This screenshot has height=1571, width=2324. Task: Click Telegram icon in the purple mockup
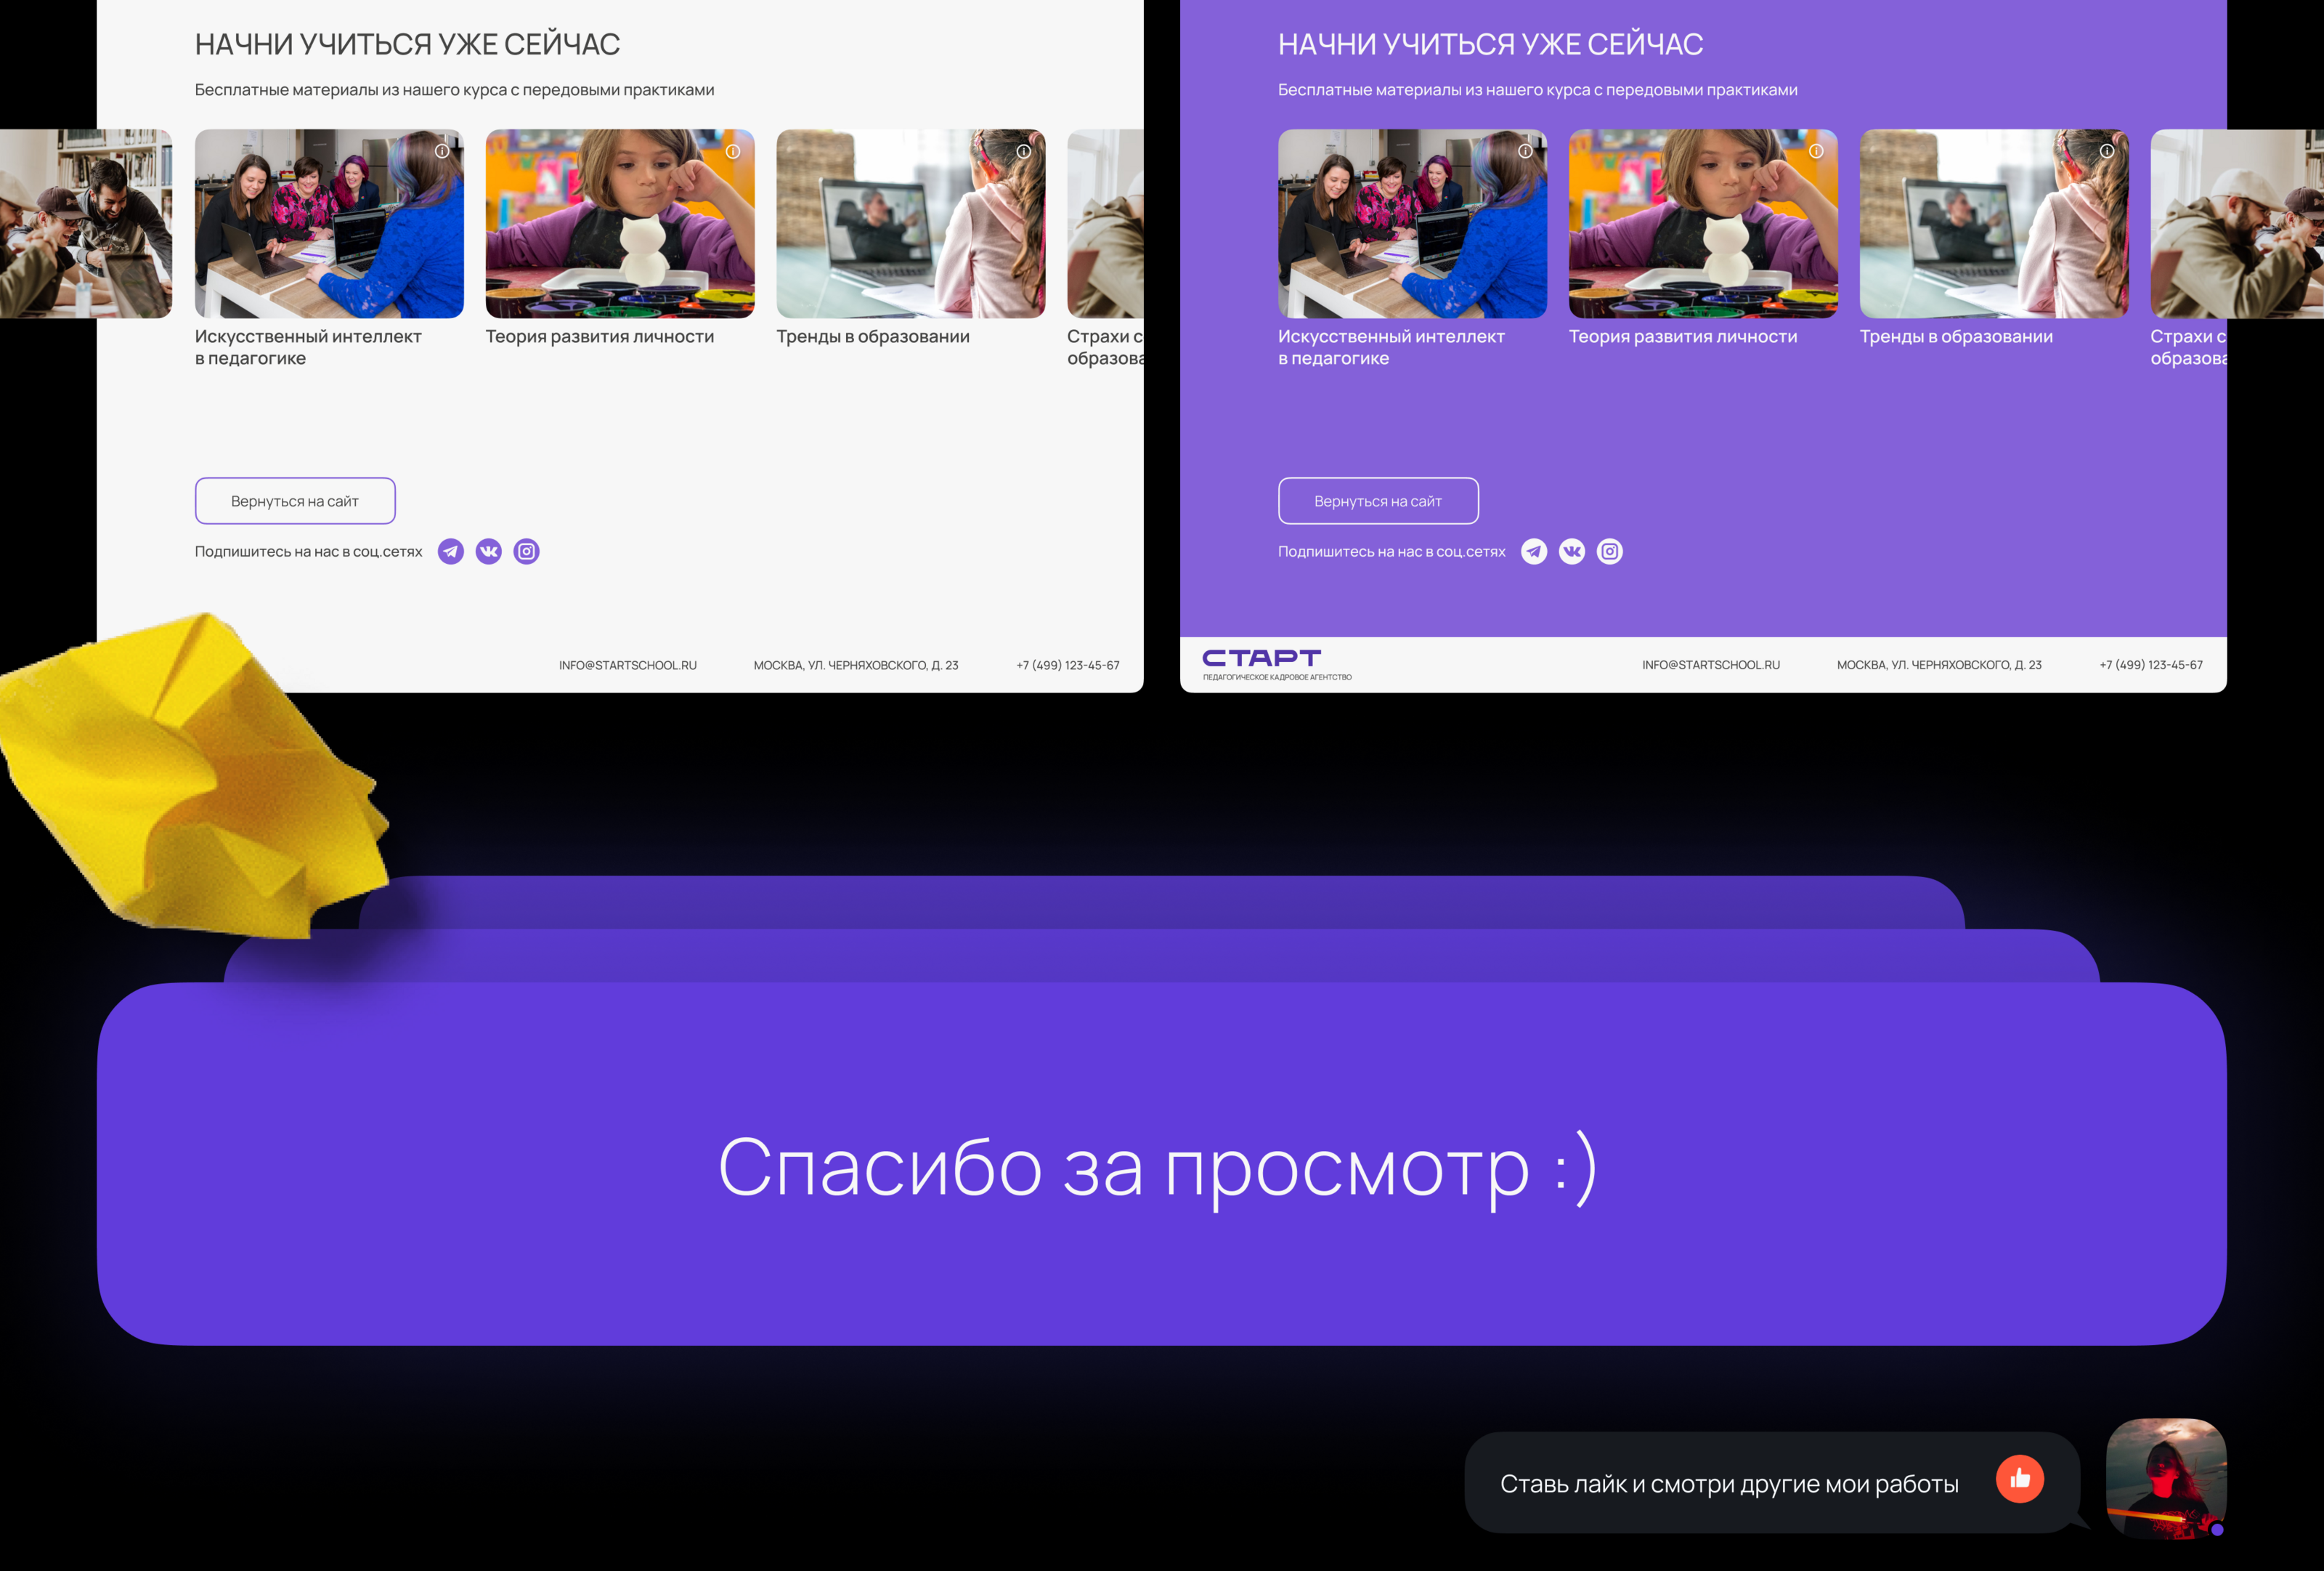point(1534,552)
